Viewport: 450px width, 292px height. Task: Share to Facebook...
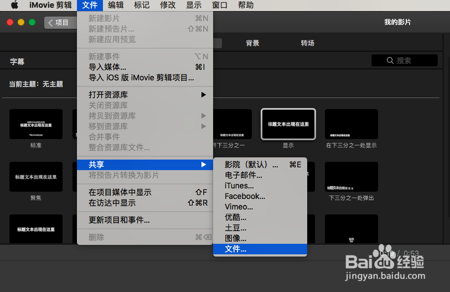point(260,196)
